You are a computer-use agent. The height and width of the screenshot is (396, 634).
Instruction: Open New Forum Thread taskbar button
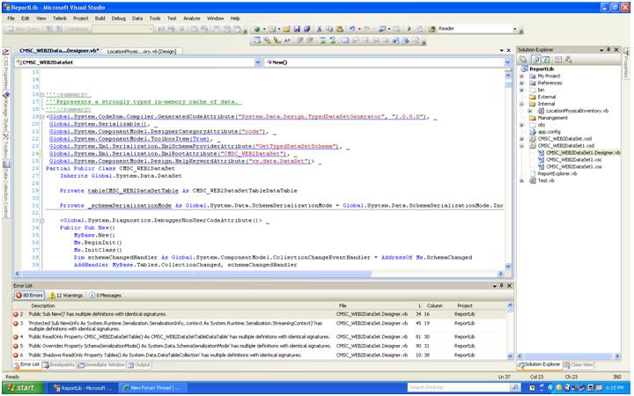tap(153, 387)
